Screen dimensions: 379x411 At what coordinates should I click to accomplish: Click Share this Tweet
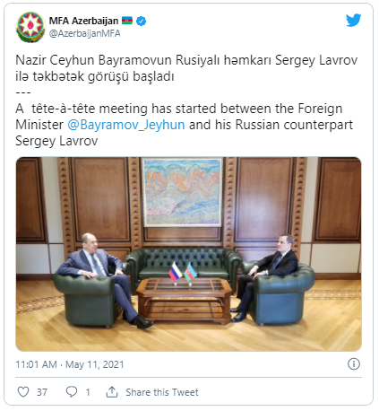[x=162, y=392]
